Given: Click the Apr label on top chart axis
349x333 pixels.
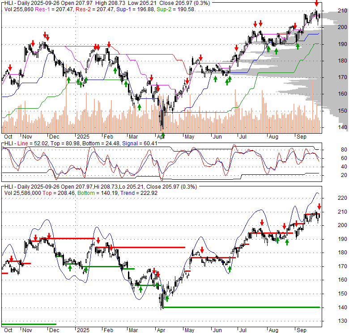Looking at the screenshot, I should (x=161, y=136).
